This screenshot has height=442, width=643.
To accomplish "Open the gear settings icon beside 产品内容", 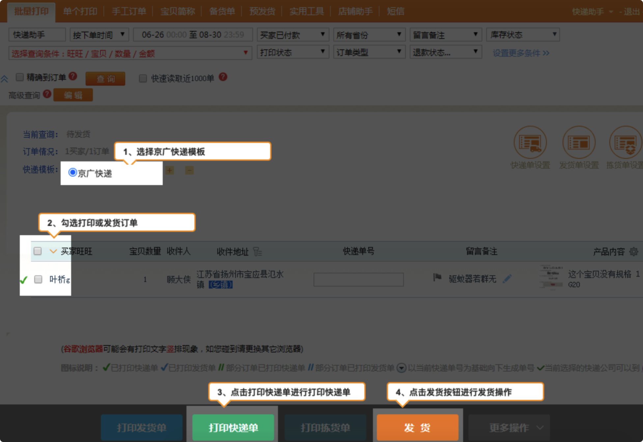I will click(634, 252).
